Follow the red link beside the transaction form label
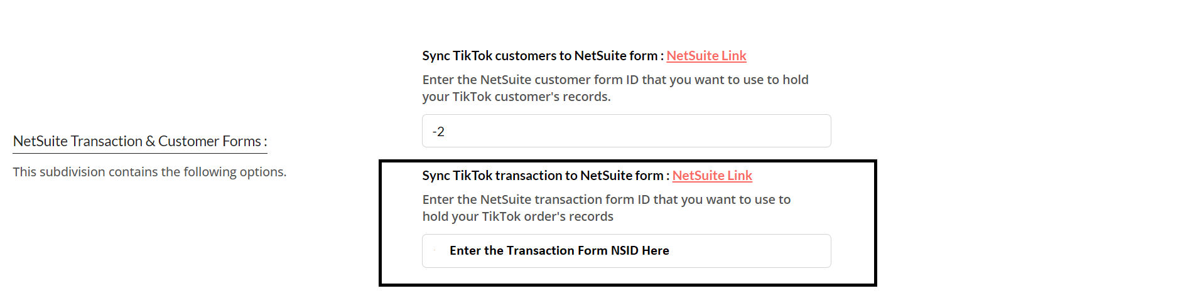The width and height of the screenshot is (1178, 303). coord(712,176)
